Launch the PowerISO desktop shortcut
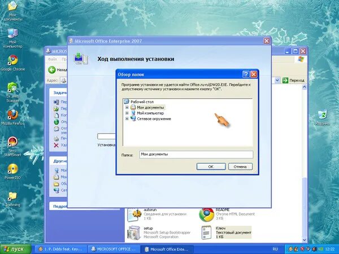The width and height of the screenshot is (339, 254). (12, 169)
